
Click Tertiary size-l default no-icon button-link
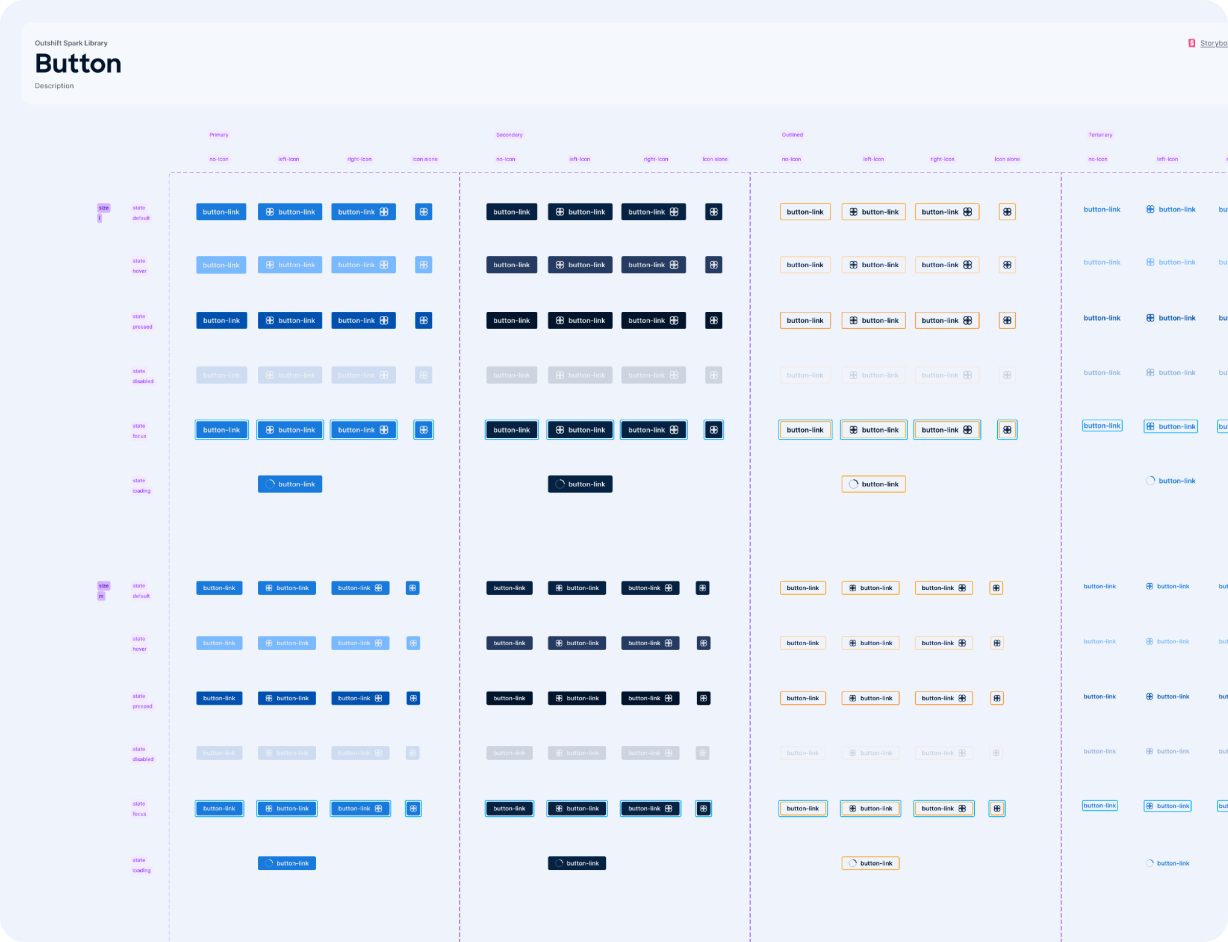coord(1102,209)
